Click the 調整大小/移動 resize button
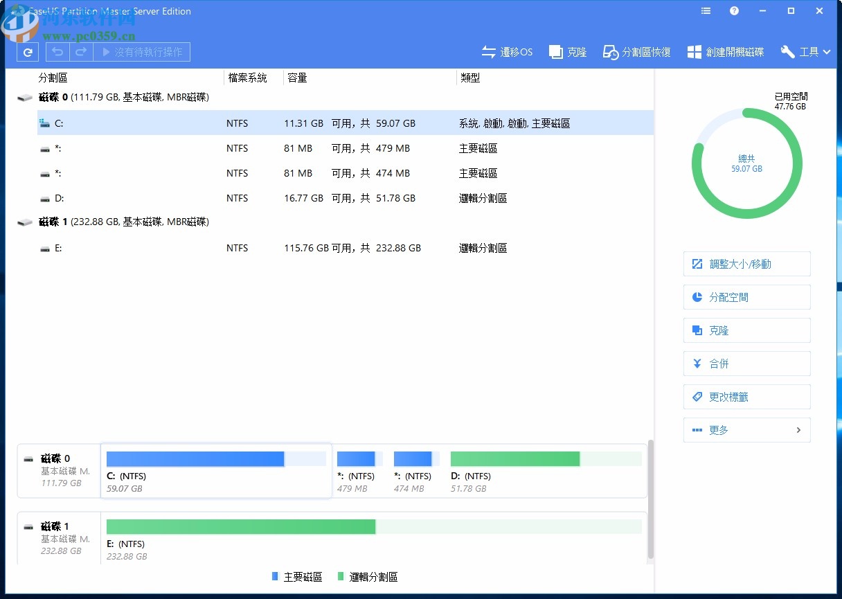The height and width of the screenshot is (599, 842). 746,264
